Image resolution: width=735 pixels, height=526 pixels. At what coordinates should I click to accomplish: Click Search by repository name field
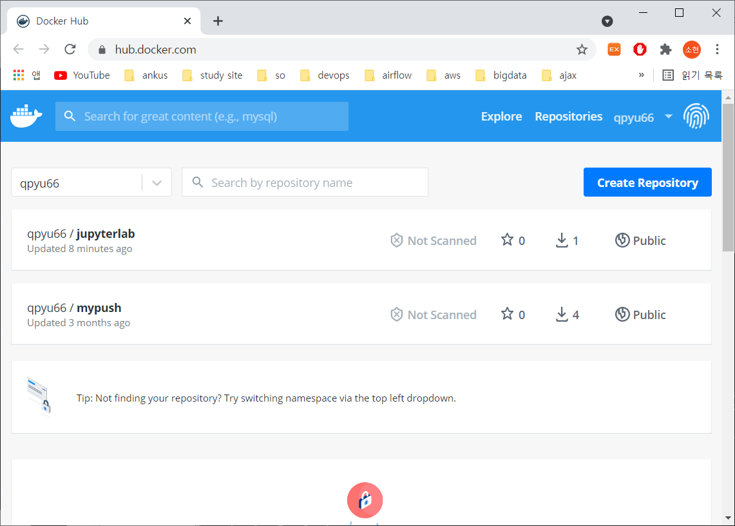click(x=305, y=182)
